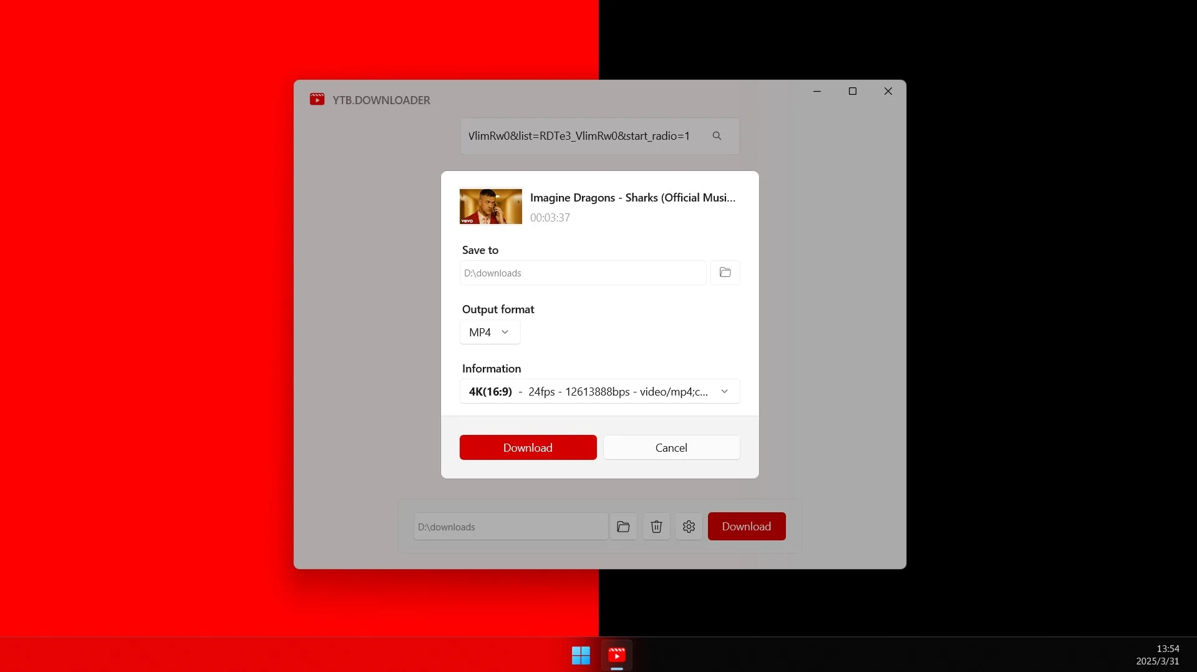Image resolution: width=1197 pixels, height=672 pixels.
Task: Maximize the YTB.DOWNLOADER window
Action: click(x=852, y=91)
